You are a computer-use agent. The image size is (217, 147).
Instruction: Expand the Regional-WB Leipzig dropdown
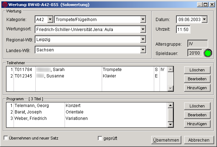click(x=143, y=39)
